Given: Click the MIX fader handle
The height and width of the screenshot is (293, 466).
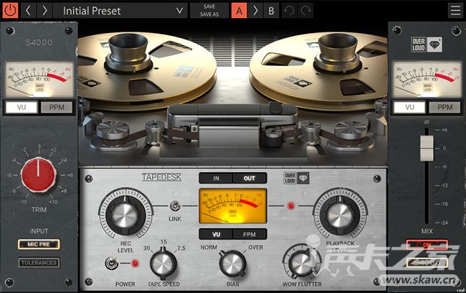Looking at the screenshot, I should click(x=427, y=148).
